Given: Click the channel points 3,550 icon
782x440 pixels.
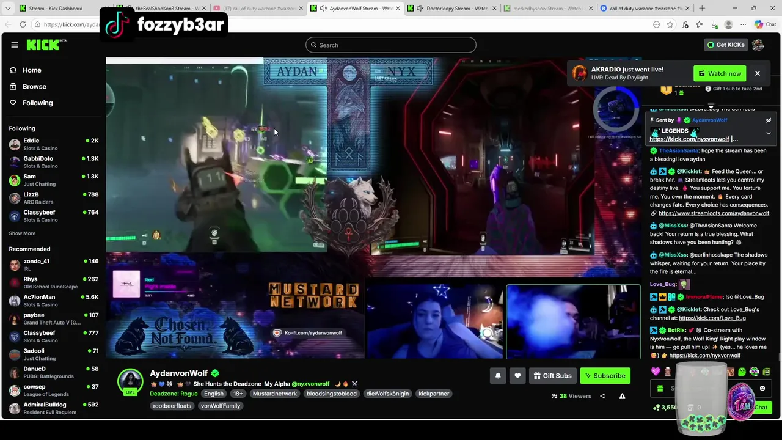Looking at the screenshot, I should click(657, 407).
